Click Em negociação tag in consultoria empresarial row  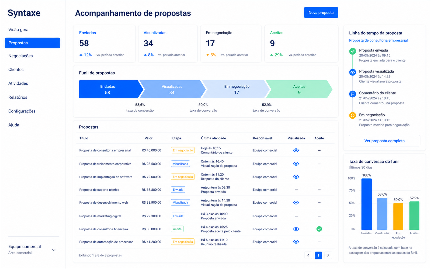pos(183,150)
